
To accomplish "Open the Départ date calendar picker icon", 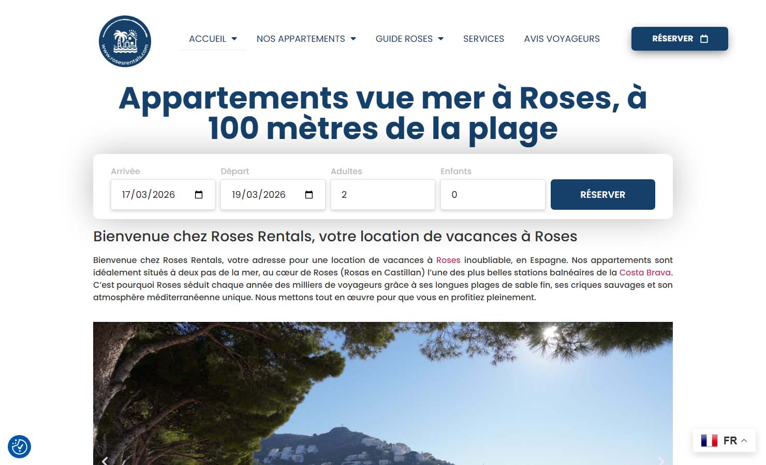I will click(309, 195).
